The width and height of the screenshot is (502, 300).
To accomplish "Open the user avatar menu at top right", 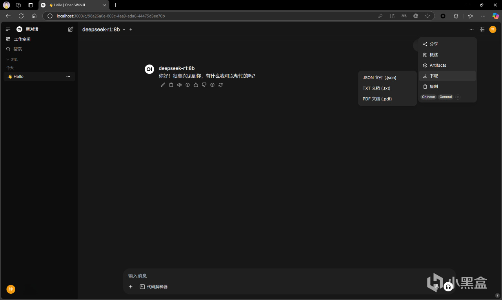I will [x=493, y=29].
